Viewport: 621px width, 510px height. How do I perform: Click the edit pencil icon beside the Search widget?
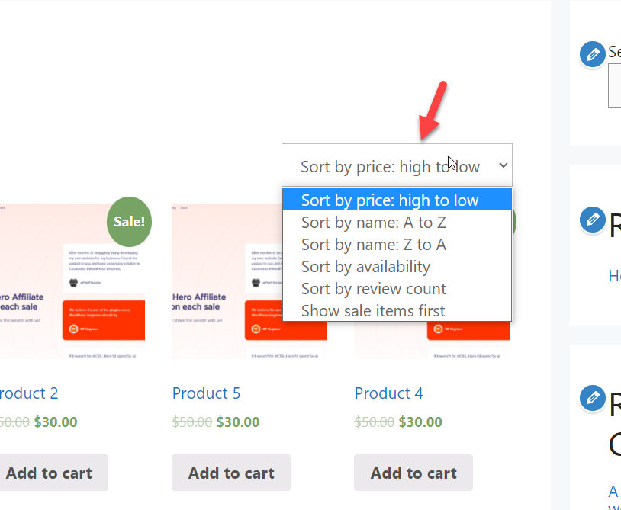593,54
